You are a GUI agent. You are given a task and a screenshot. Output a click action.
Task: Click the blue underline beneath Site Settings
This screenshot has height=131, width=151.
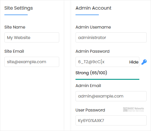coord(16,15)
